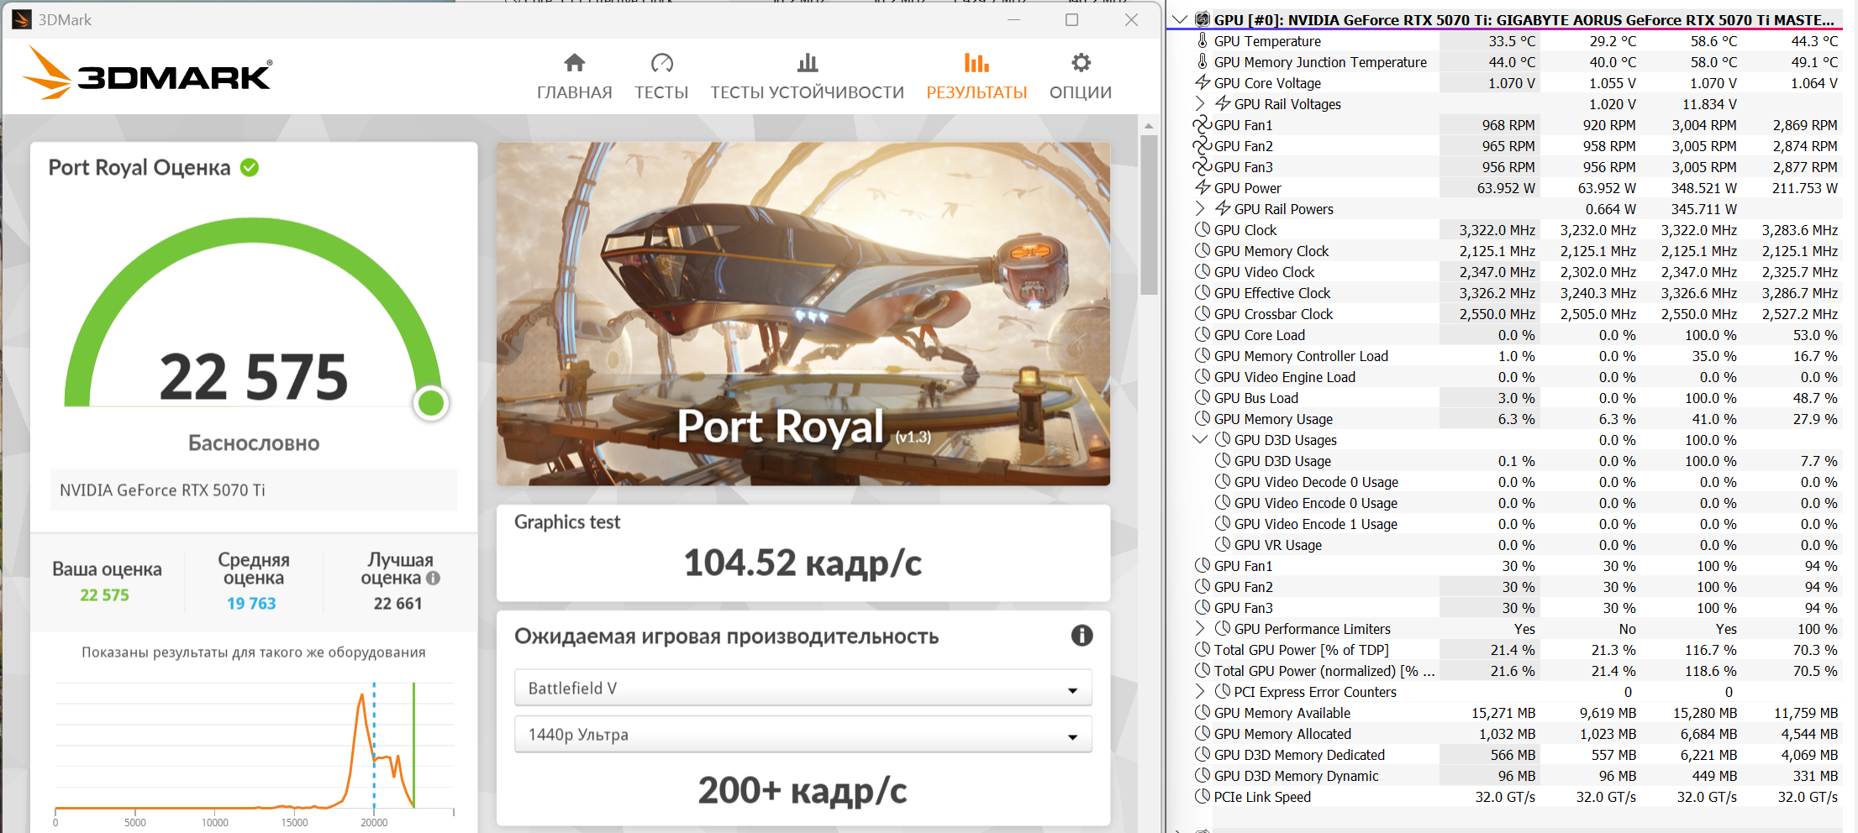The height and width of the screenshot is (833, 1858).
Task: Click the clock icon for GPU Memory Clock
Action: pos(1203,250)
